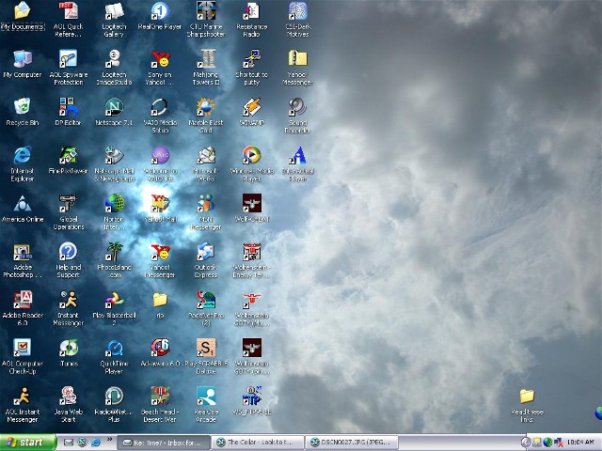Open Netscape Mail & Newsgroups icon
The height and width of the screenshot is (451, 602).
coord(114,155)
